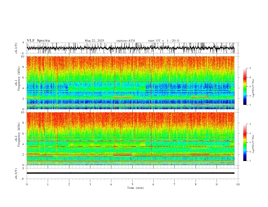Click the ch.3 flat waveform trace

point(130,173)
